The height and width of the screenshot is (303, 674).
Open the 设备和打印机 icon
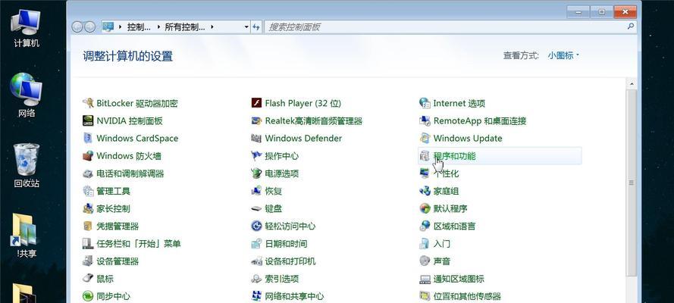[x=256, y=261]
